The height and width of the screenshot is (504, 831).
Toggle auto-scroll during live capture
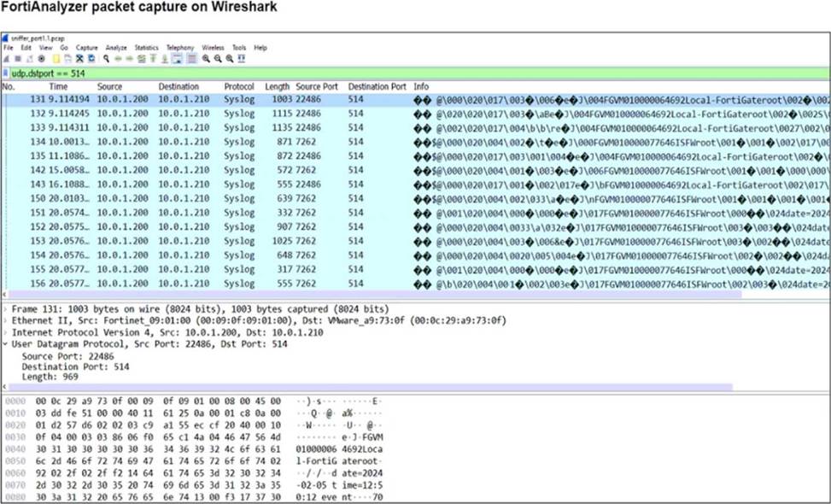(177, 59)
